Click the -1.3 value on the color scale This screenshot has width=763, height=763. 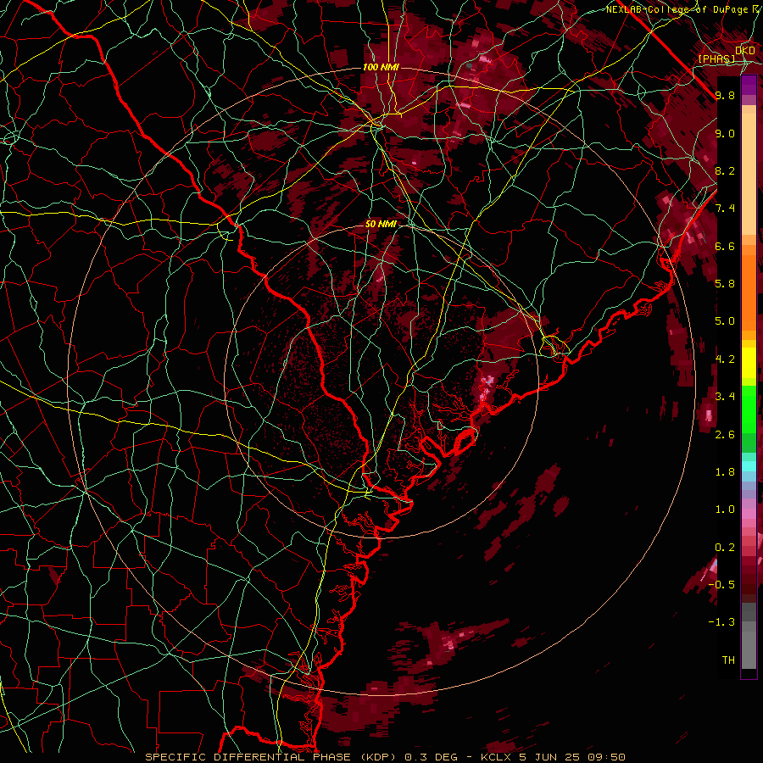click(722, 622)
